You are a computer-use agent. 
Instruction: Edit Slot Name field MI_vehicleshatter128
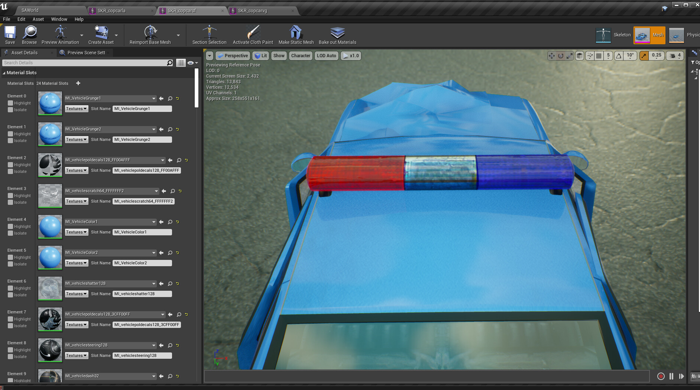click(x=142, y=294)
